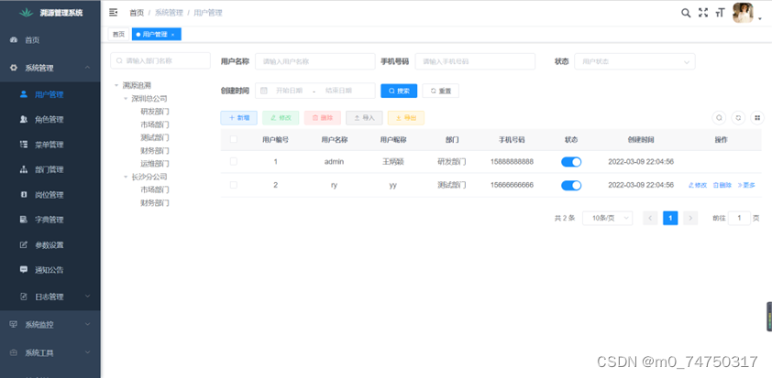Click 修改 link in the ry row
This screenshot has height=378, width=772.
[x=698, y=185]
